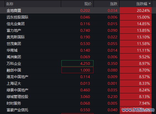Select the 华南城 stock name
The image size is (156, 114).
click(x=12, y=50)
